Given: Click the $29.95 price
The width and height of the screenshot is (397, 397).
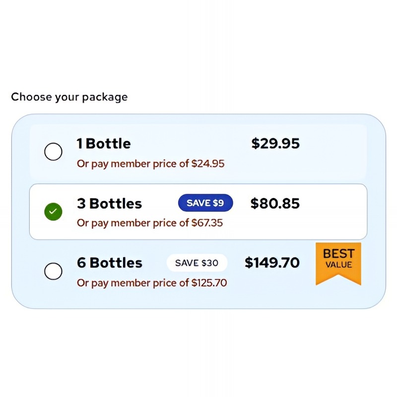Looking at the screenshot, I should click(275, 144).
